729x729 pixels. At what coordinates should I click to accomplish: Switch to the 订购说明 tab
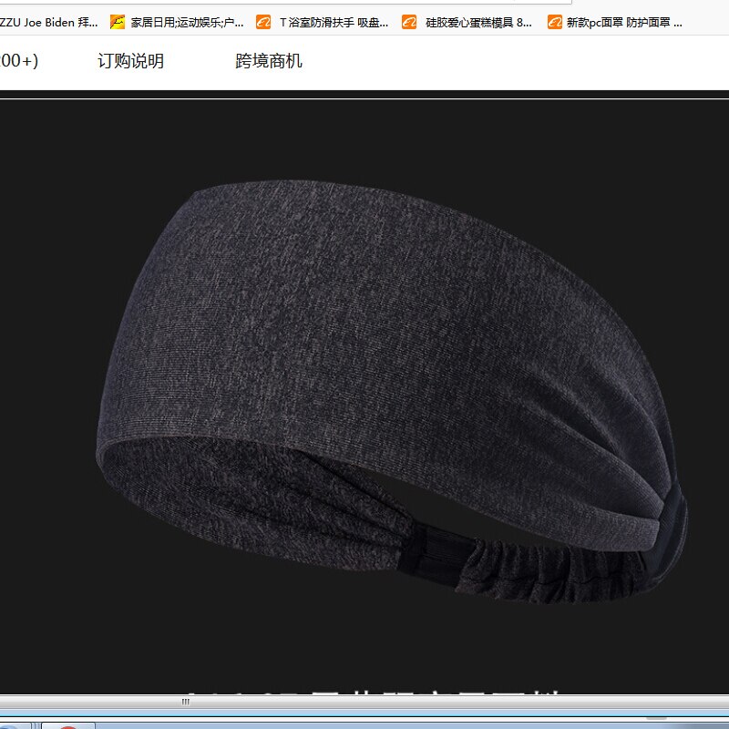[x=130, y=61]
